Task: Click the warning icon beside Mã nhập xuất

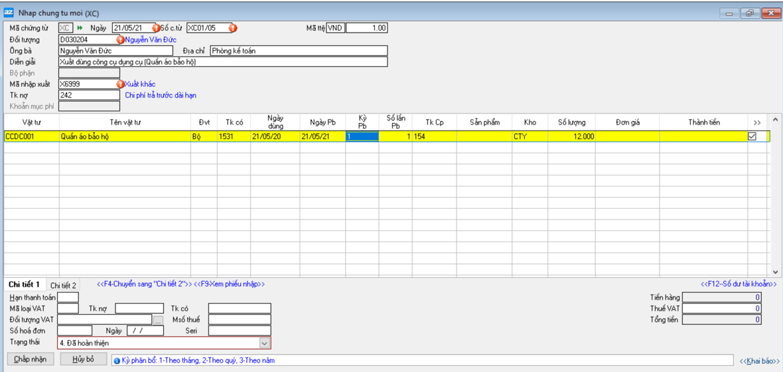Action: pos(121,84)
